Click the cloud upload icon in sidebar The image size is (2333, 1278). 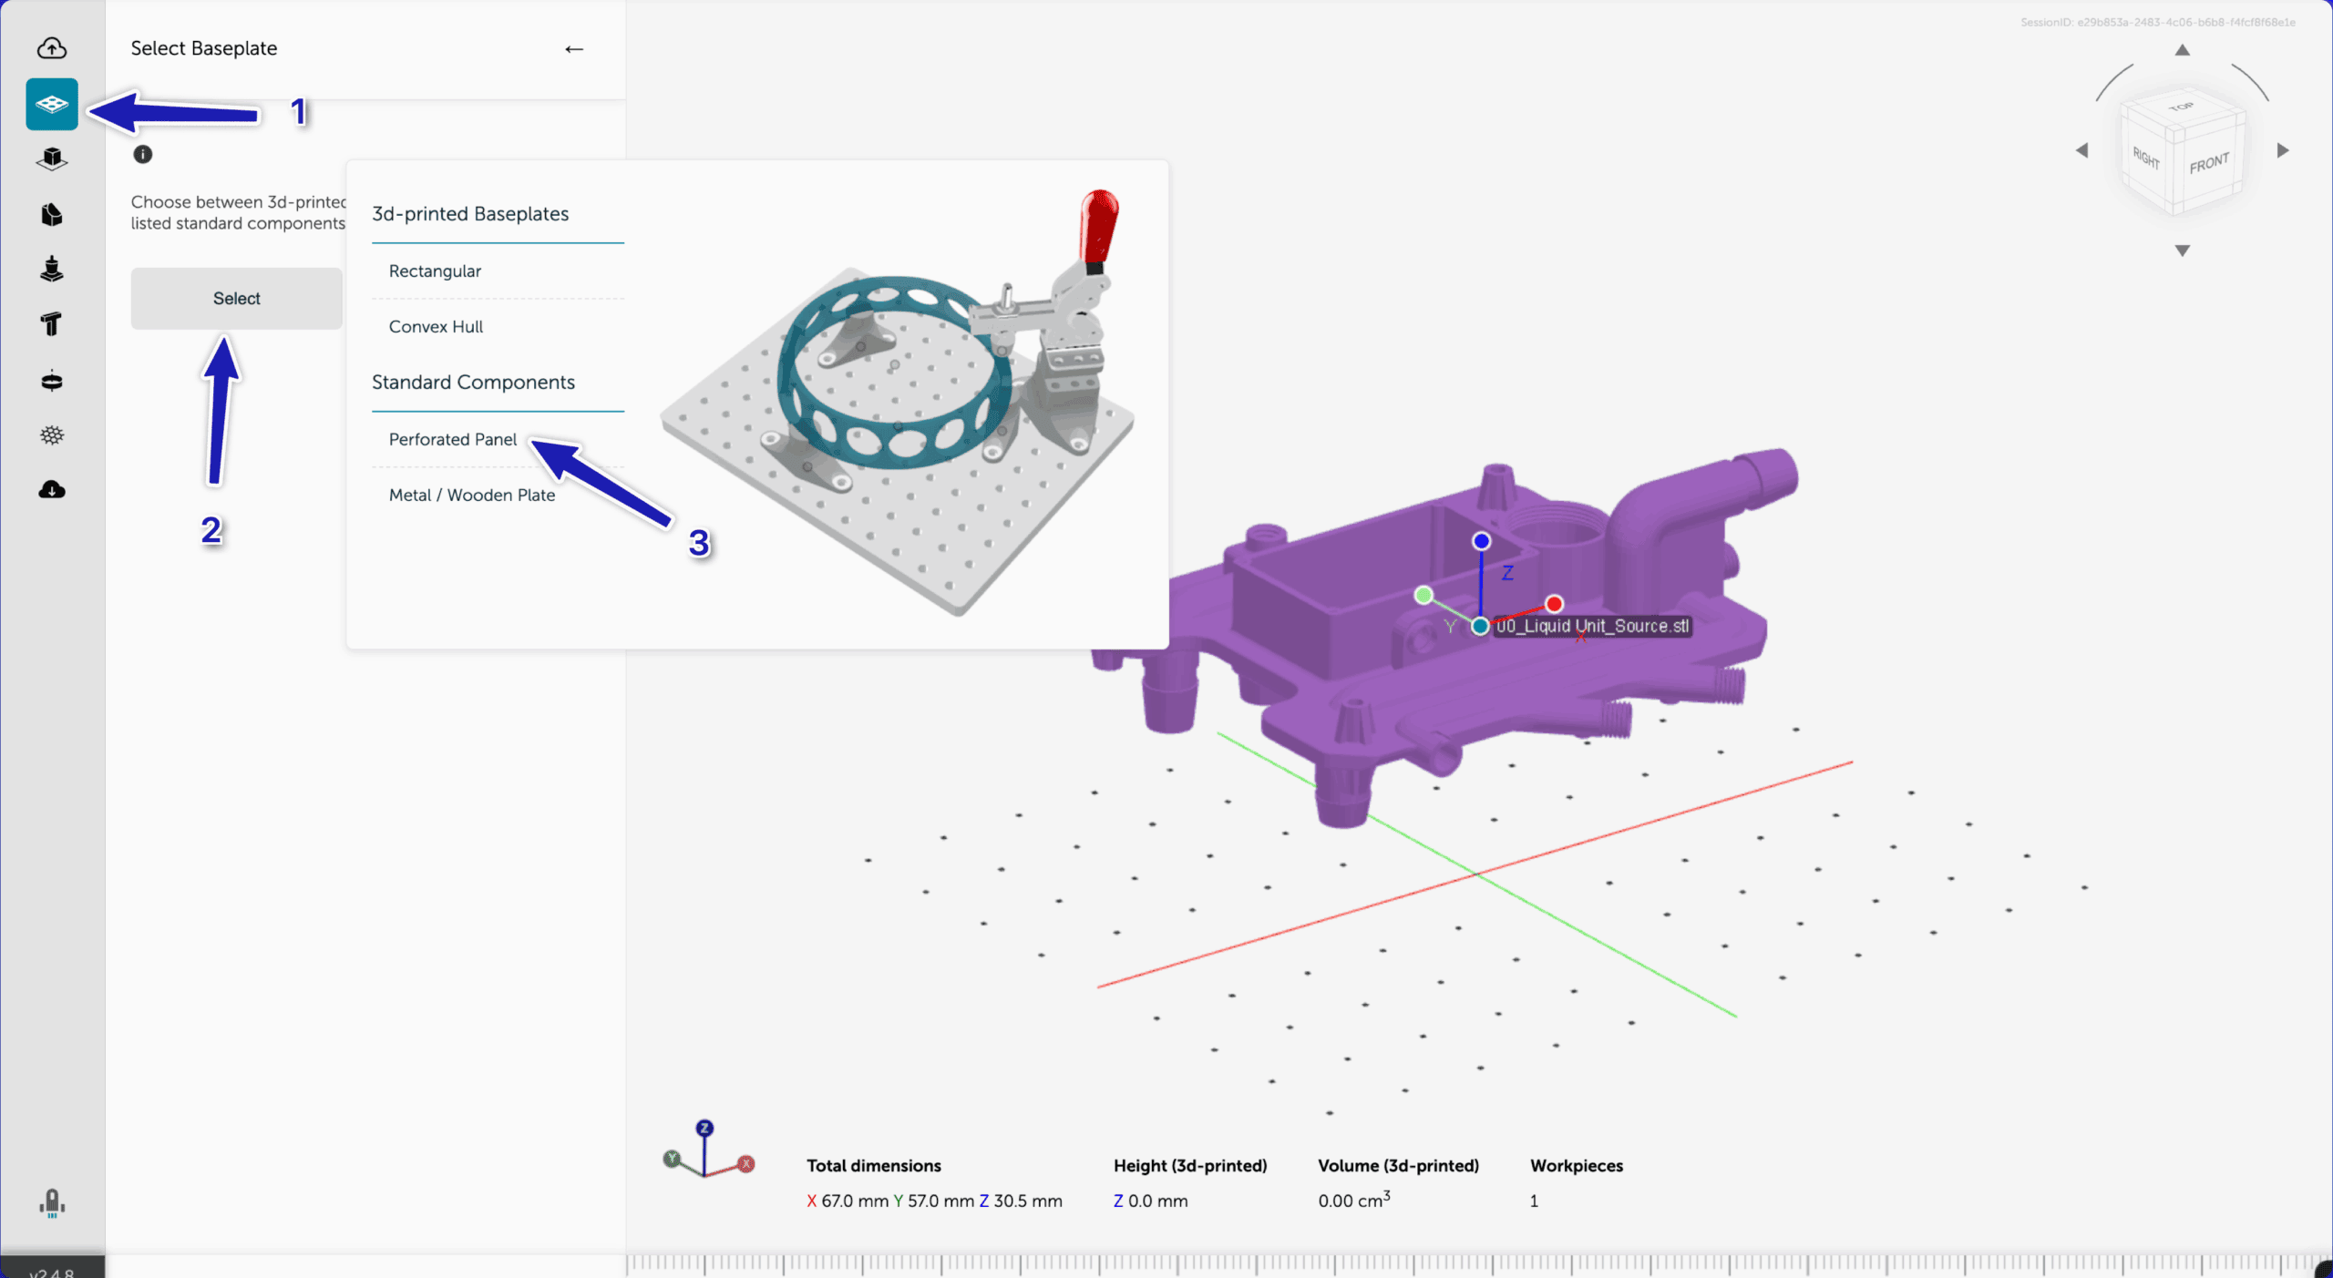click(52, 47)
